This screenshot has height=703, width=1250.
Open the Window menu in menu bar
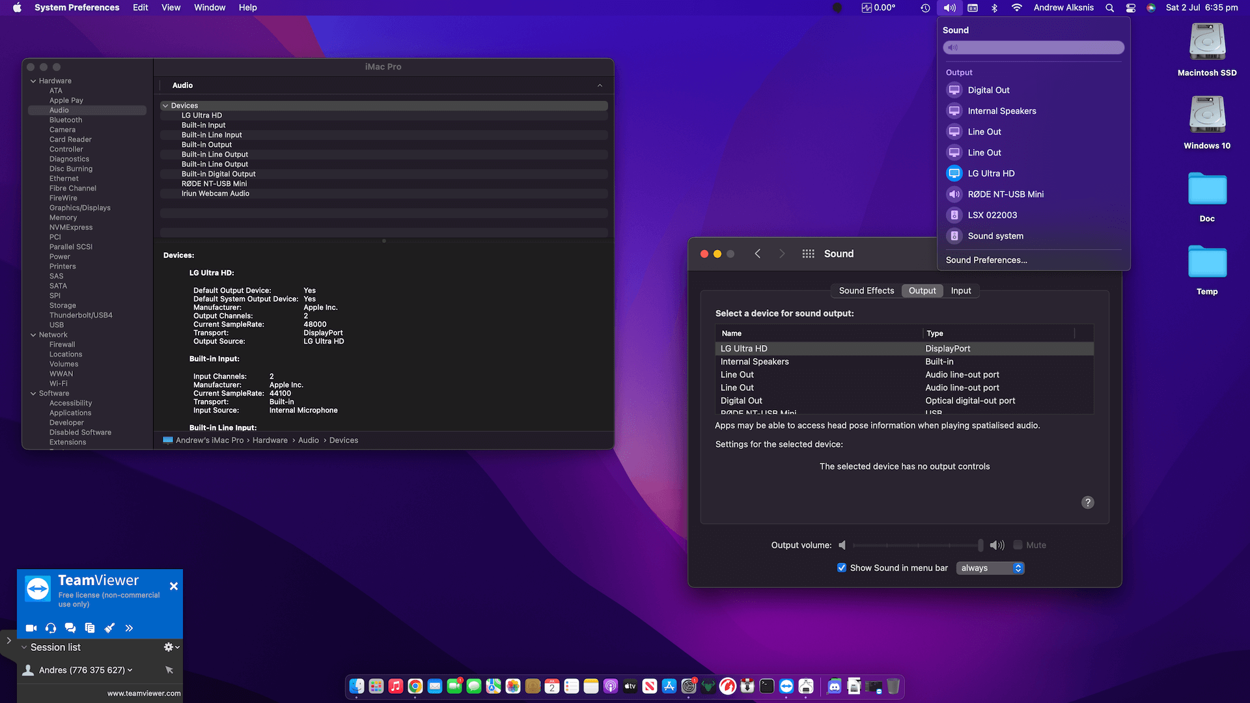209,7
